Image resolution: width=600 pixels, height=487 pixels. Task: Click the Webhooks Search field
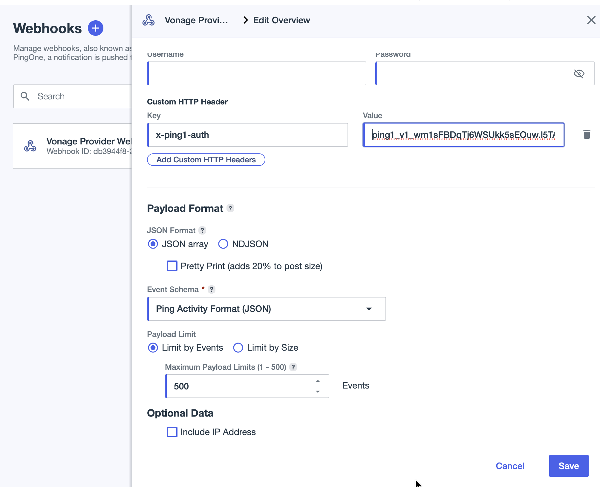(73, 96)
